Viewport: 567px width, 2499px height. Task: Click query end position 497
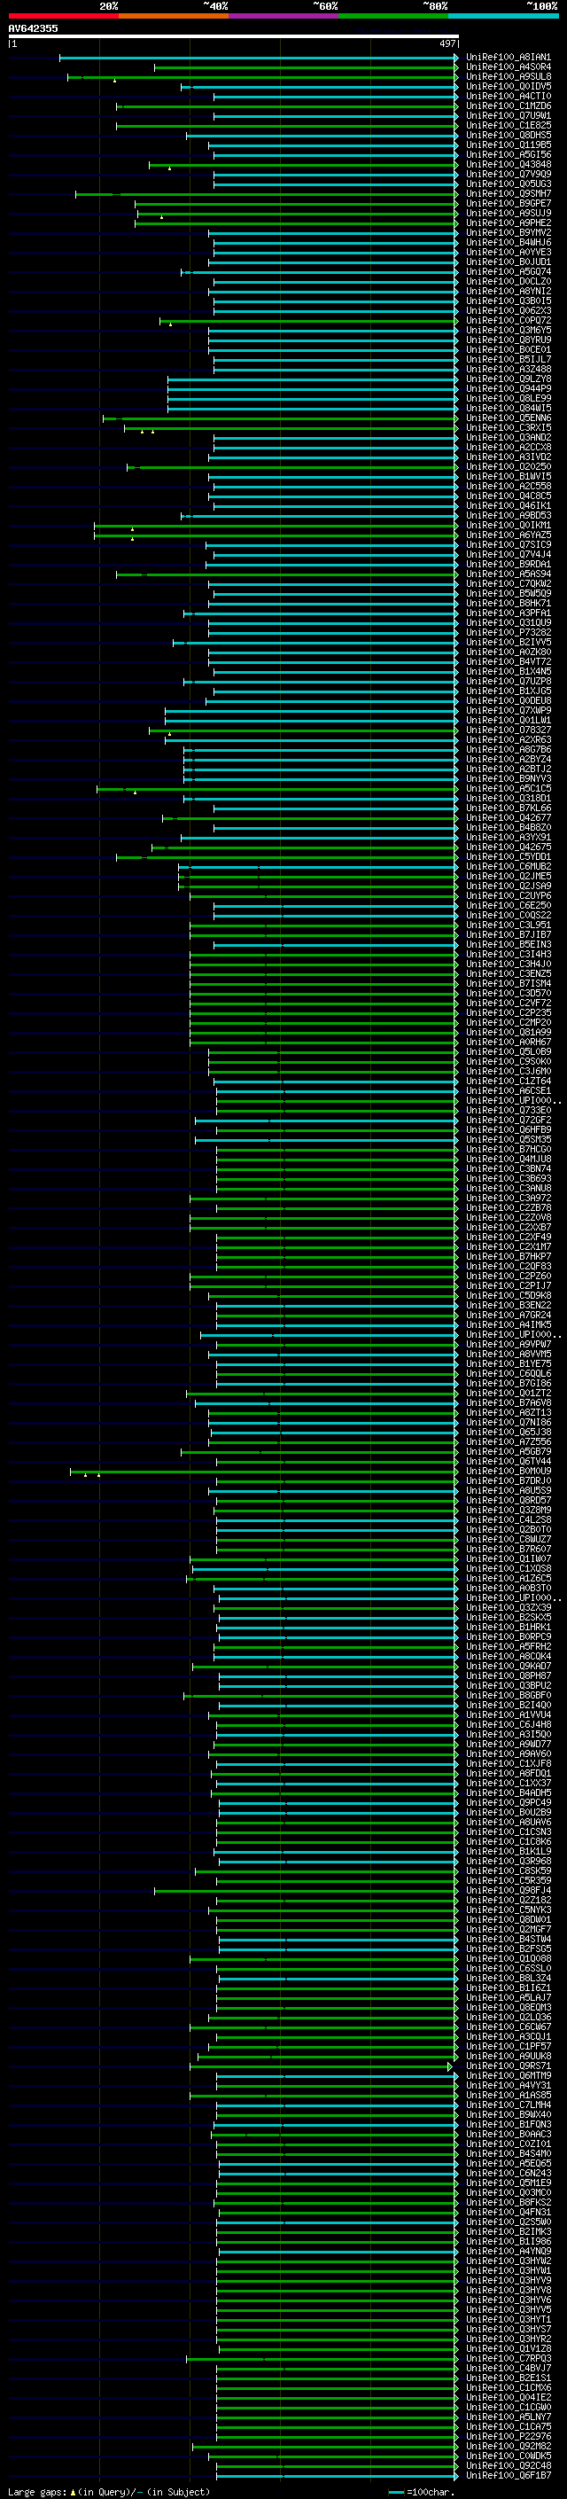[447, 43]
